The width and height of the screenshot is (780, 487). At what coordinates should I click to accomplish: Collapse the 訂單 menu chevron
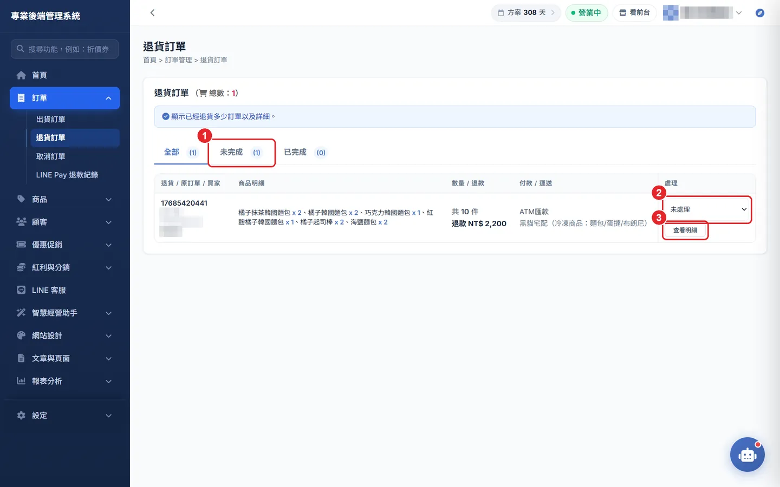coord(108,98)
